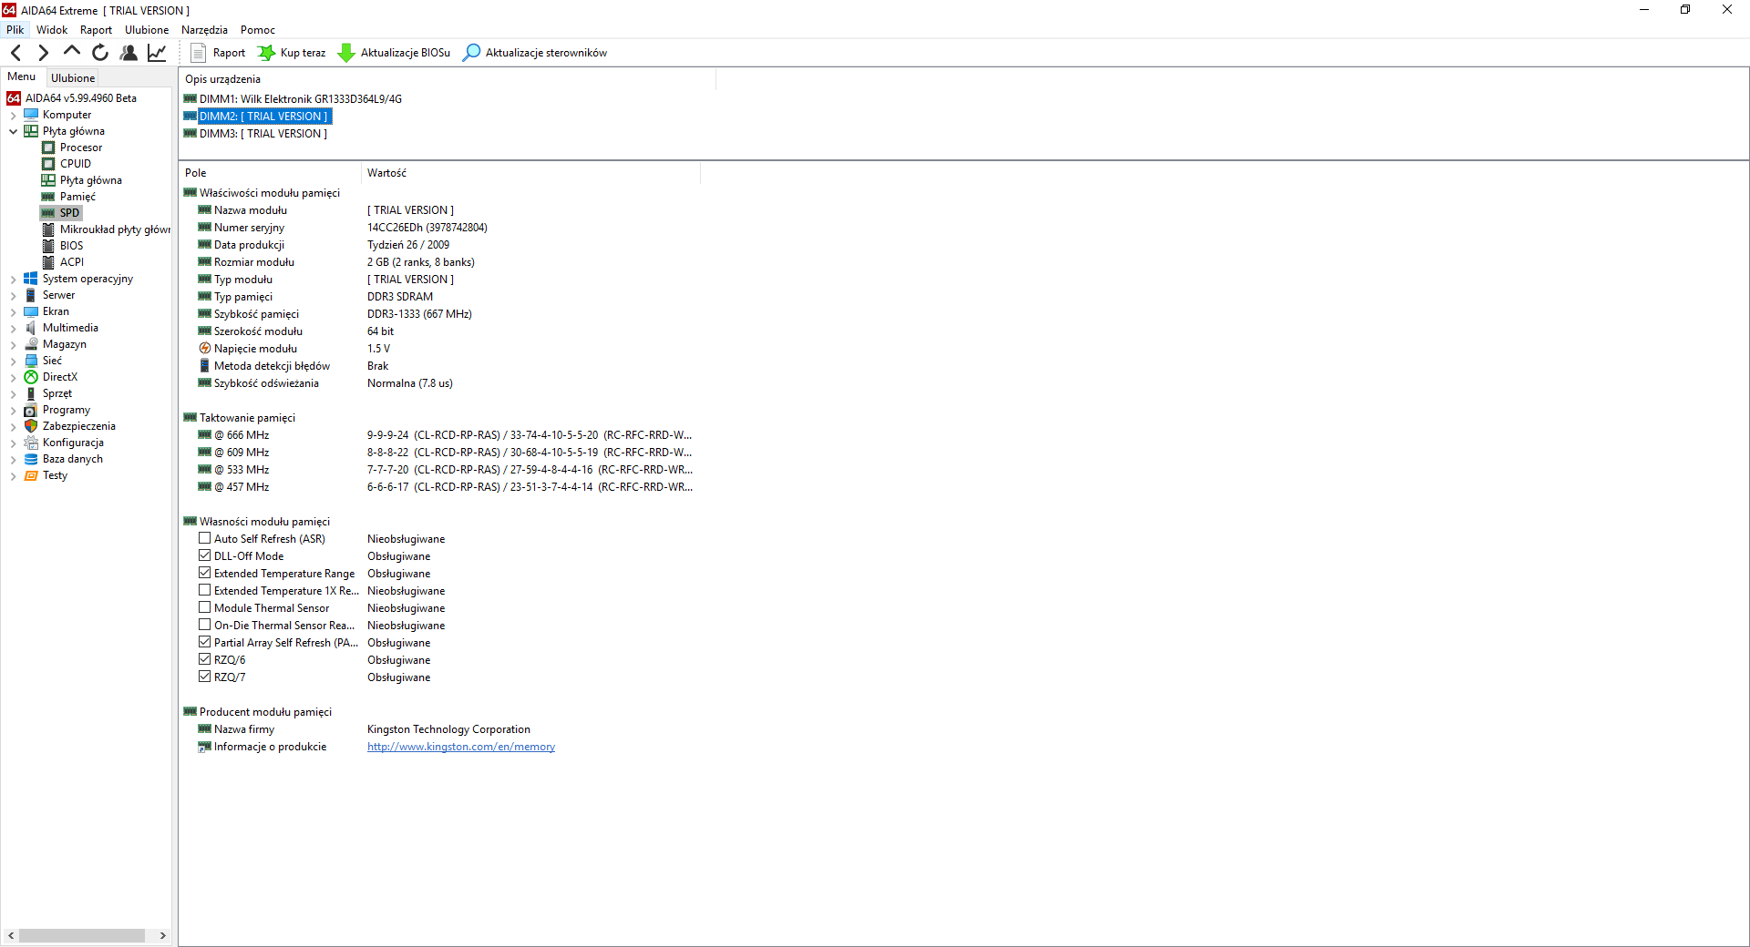Open the user/favorites toolbar icon

tap(129, 53)
